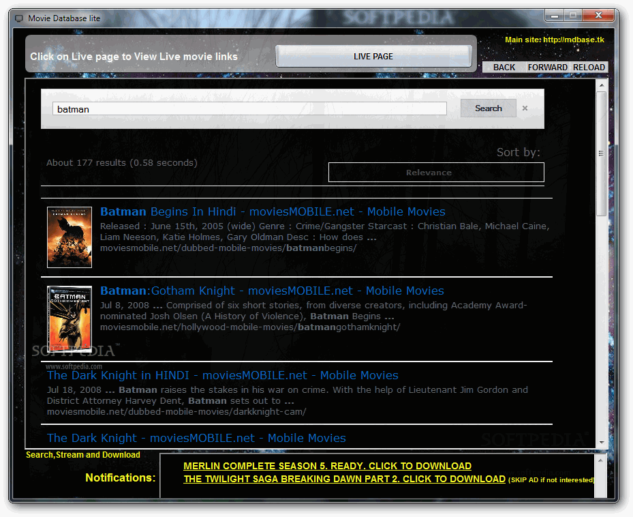Click batmanbegins URL text
Screen dimensions: 633x517
pos(228,248)
